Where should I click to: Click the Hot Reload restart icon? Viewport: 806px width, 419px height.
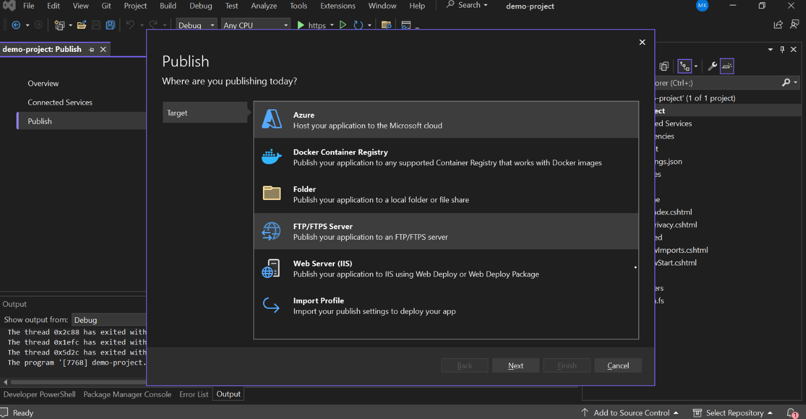pos(358,25)
